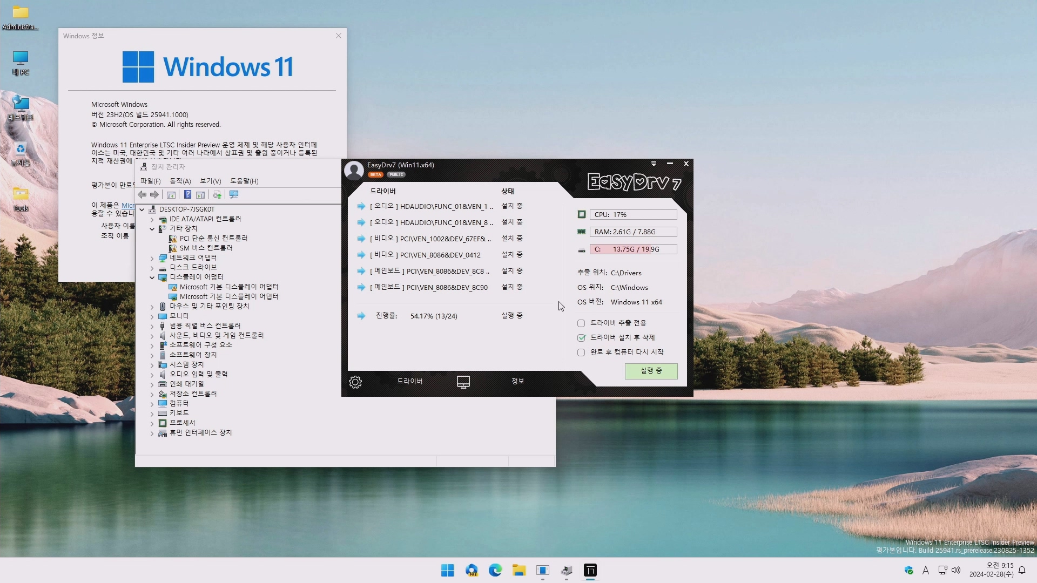The height and width of the screenshot is (583, 1037).
Task: Click the Microsoft license link in Windows 정보
Action: [128, 206]
